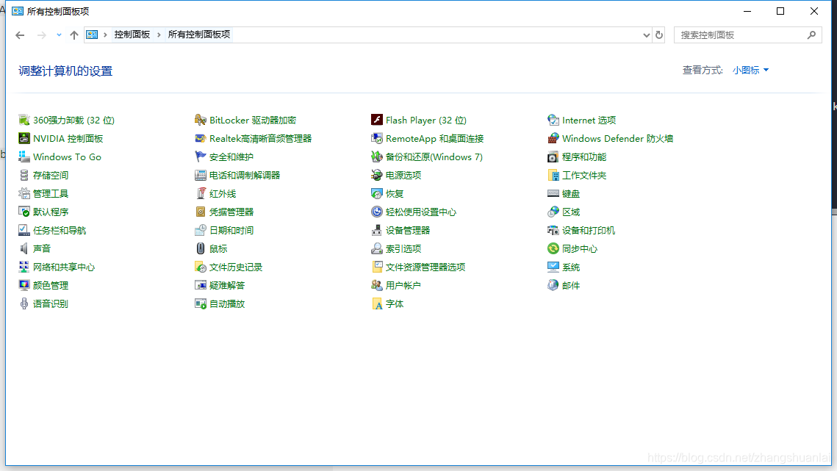Open the 存储空间 icon

[24, 175]
